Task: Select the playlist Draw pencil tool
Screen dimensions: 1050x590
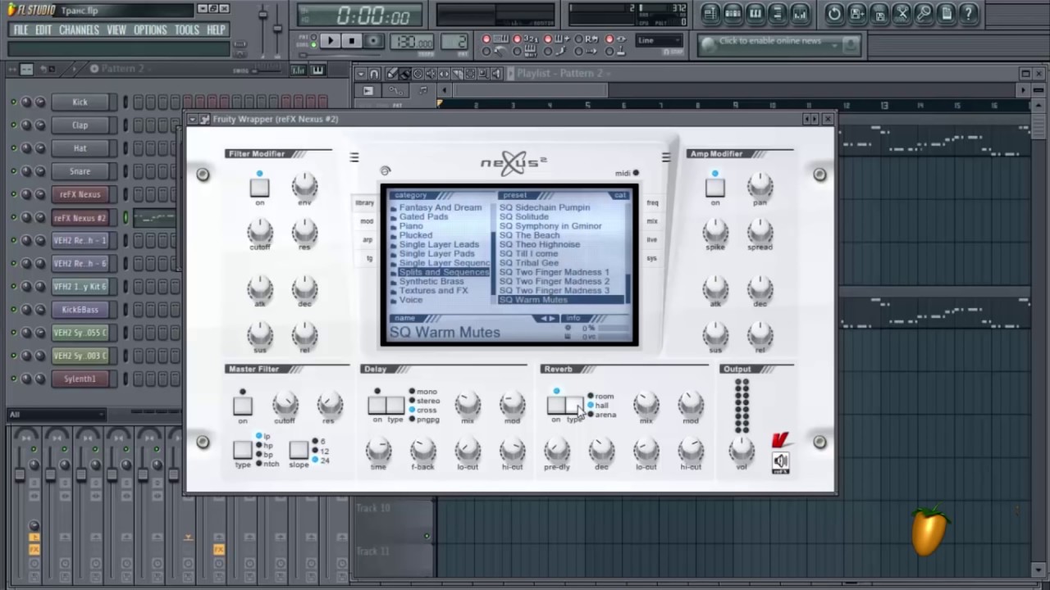Action: (x=391, y=74)
